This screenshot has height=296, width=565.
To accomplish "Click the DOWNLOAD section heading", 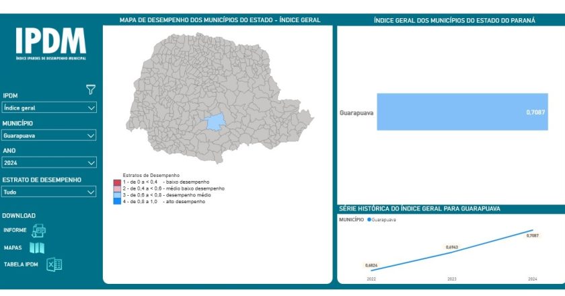I will click(19, 215).
